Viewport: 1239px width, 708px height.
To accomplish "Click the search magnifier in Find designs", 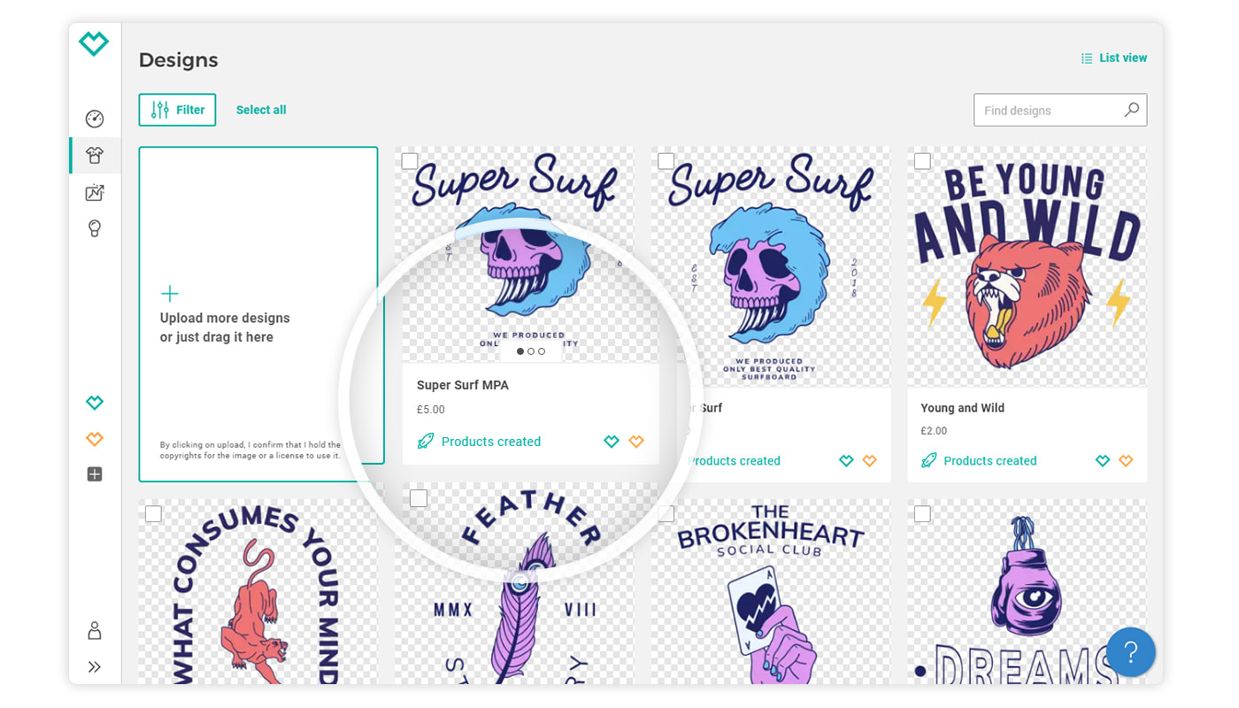I will (1131, 110).
